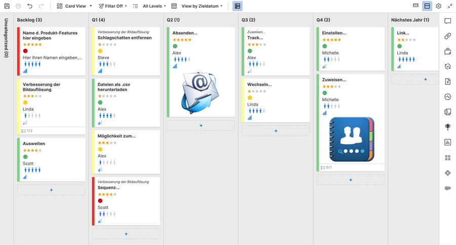Screen dimensions: 456x245
Task: Add a card in the Backlog column
Action: pyautogui.click(x=51, y=190)
